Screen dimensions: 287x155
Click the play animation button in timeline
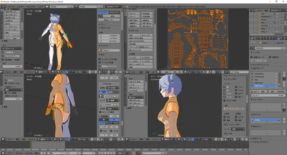(108, 153)
